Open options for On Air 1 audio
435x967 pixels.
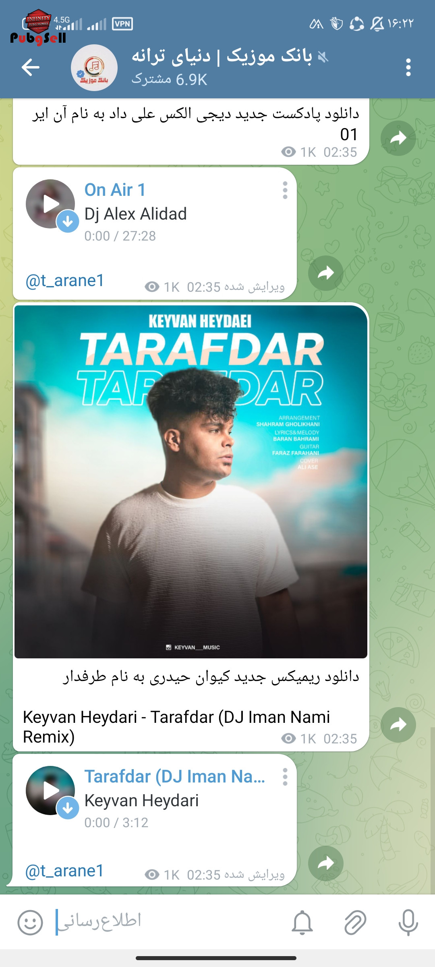tap(285, 190)
